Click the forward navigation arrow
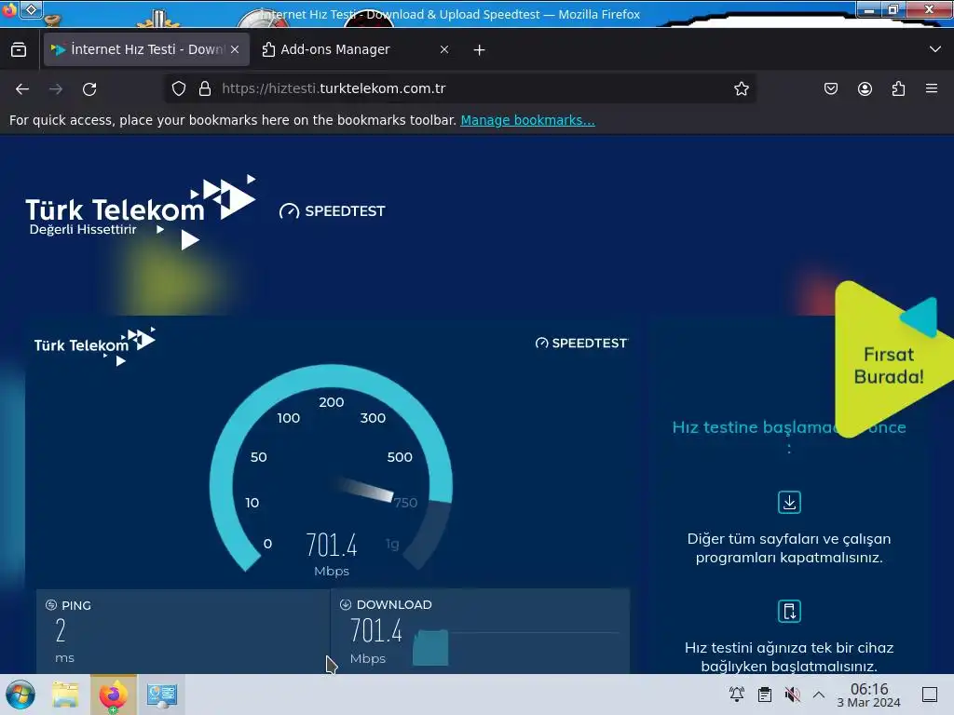The height and width of the screenshot is (715, 954). point(56,89)
